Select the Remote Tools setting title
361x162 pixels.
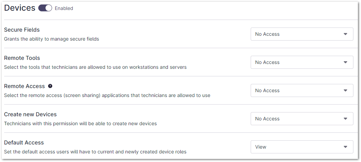tap(22, 58)
